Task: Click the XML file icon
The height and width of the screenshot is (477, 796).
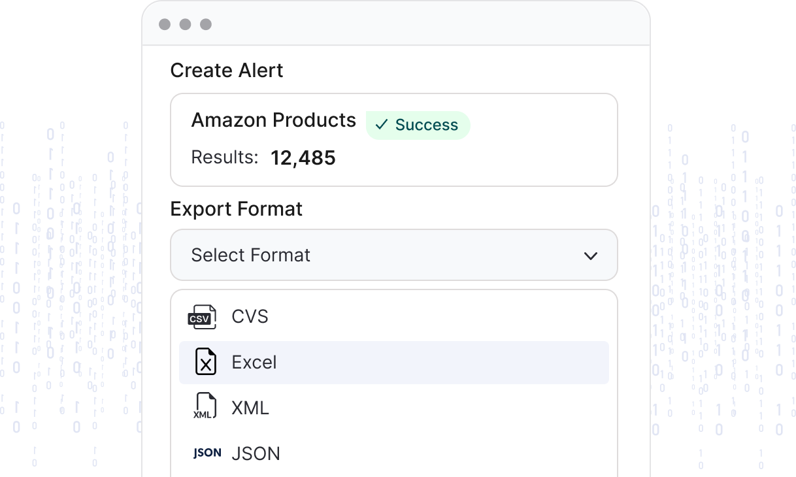Action: click(205, 407)
